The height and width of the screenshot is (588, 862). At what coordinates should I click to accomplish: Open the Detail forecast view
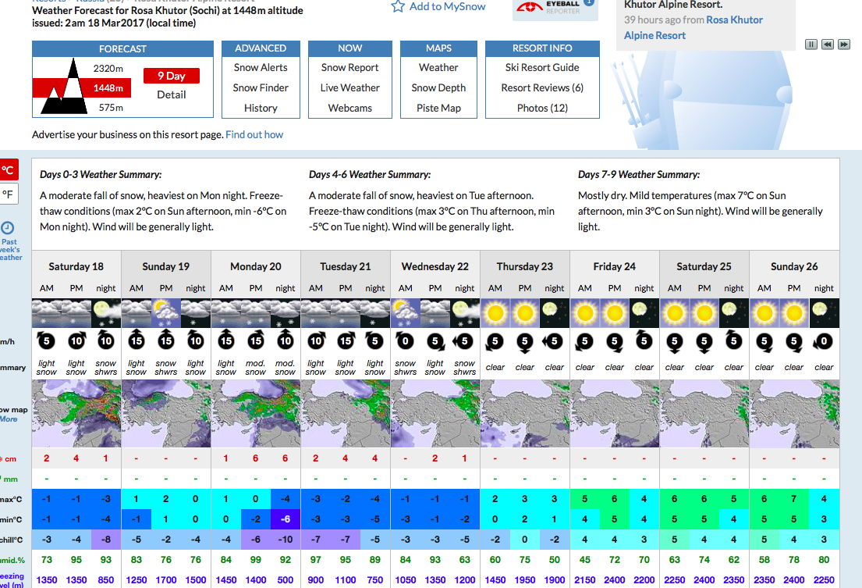pyautogui.click(x=172, y=94)
